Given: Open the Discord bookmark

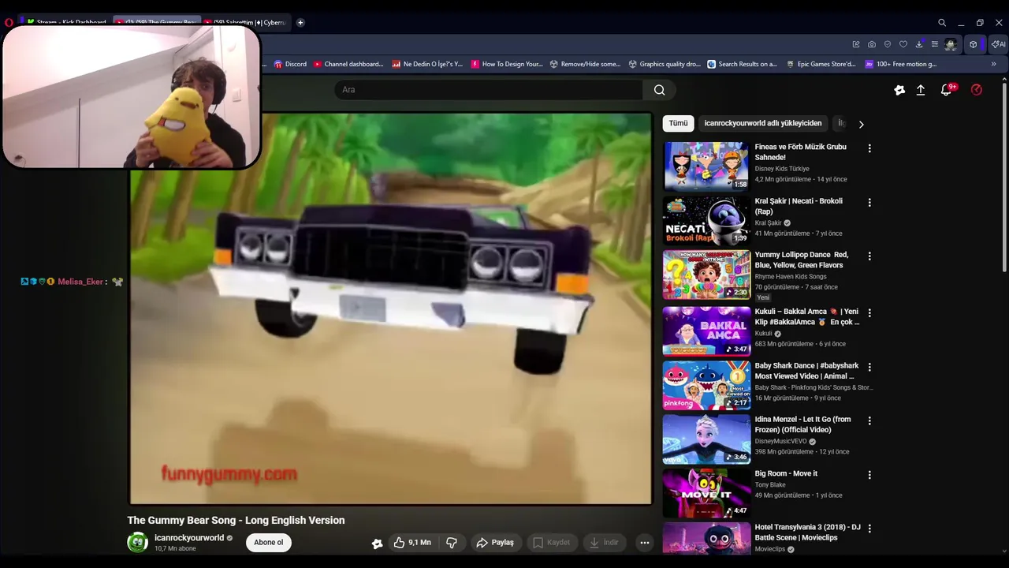Looking at the screenshot, I should 290,64.
